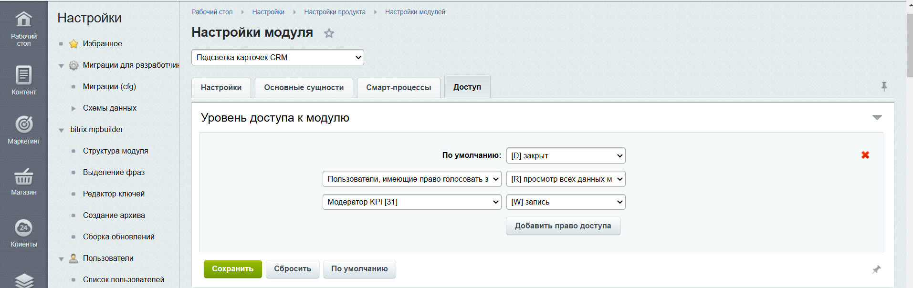Open the По умолчанию access level dropdown
Image resolution: width=913 pixels, height=288 pixels.
pos(566,155)
